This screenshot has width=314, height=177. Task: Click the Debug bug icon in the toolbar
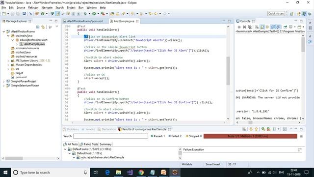(85, 14)
